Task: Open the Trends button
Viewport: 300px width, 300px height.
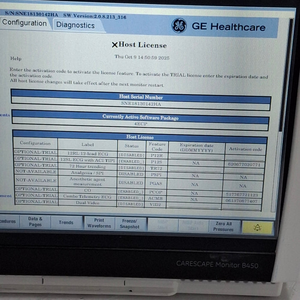Action: (66, 222)
